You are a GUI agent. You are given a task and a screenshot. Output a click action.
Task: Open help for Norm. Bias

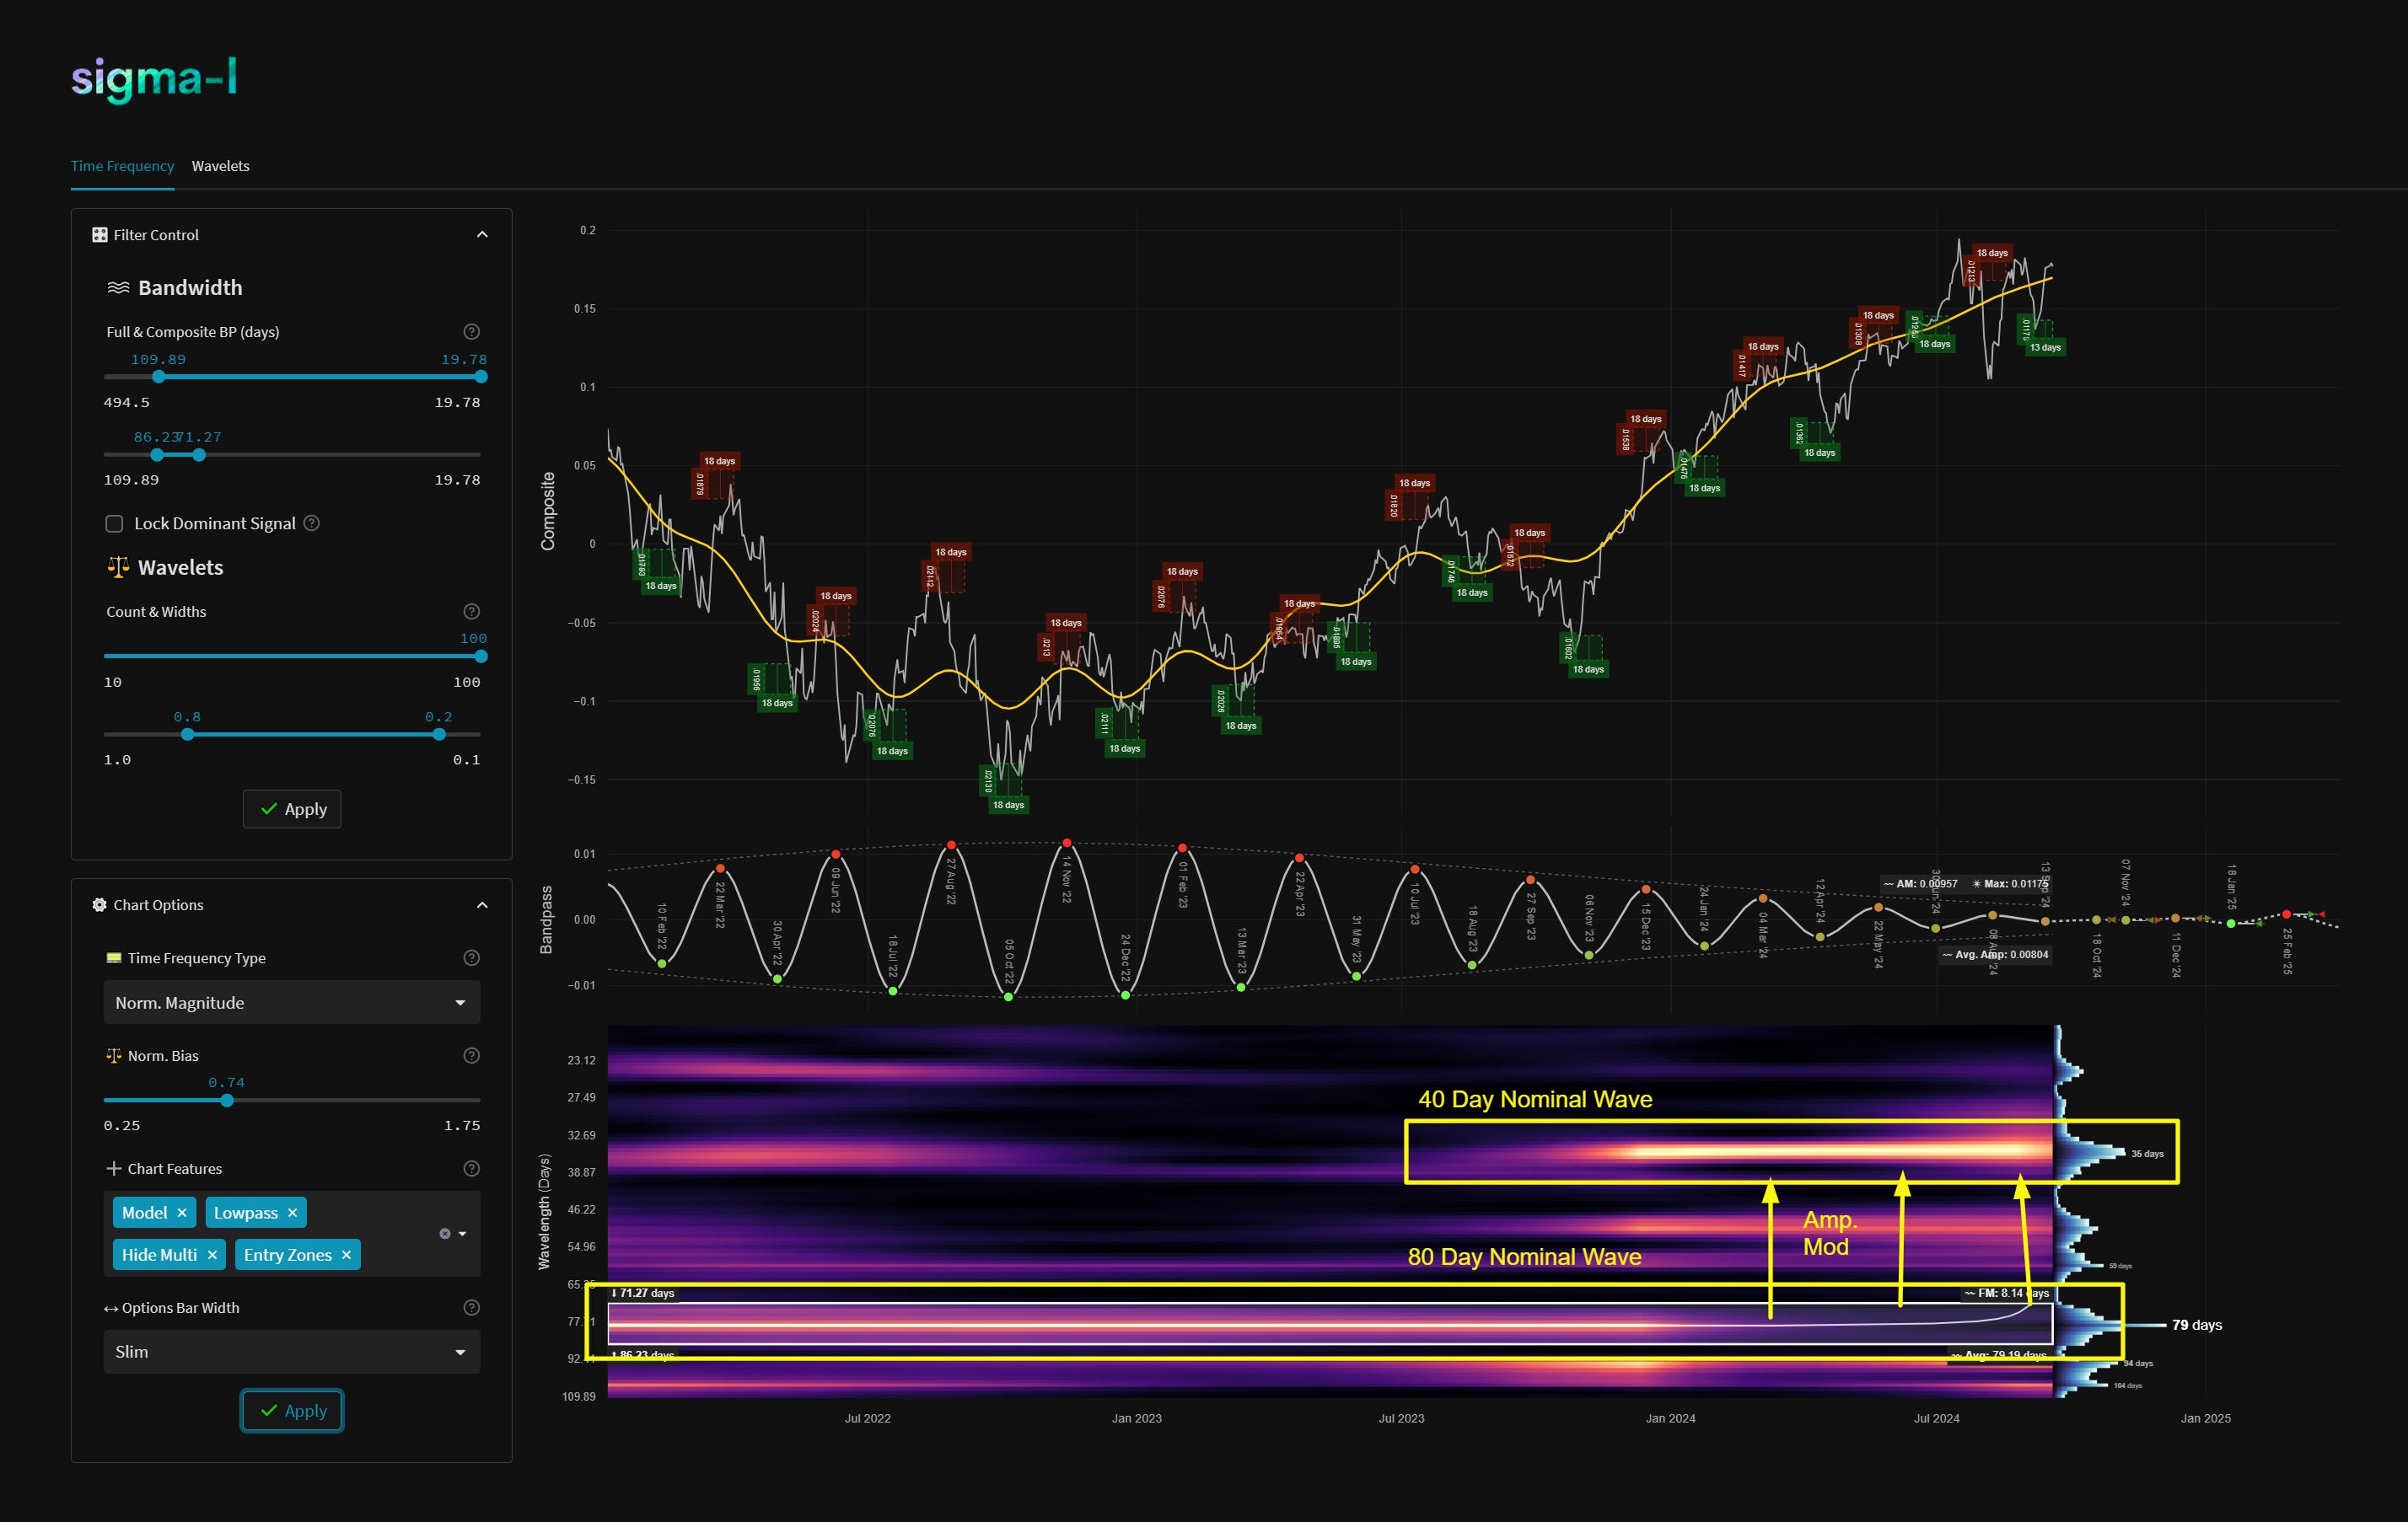(472, 1055)
